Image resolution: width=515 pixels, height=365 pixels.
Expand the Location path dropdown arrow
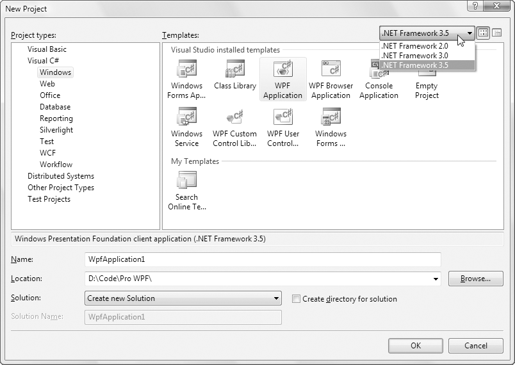(x=436, y=279)
